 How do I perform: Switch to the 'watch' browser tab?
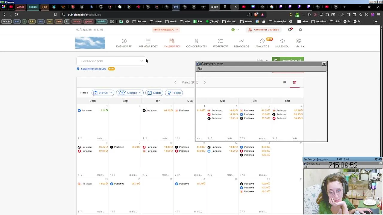pos(20,7)
